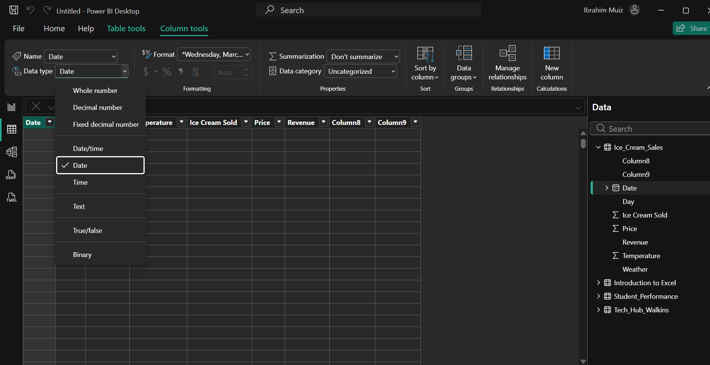The width and height of the screenshot is (710, 365).
Task: Switch to Report view icon
Action: [x=12, y=107]
